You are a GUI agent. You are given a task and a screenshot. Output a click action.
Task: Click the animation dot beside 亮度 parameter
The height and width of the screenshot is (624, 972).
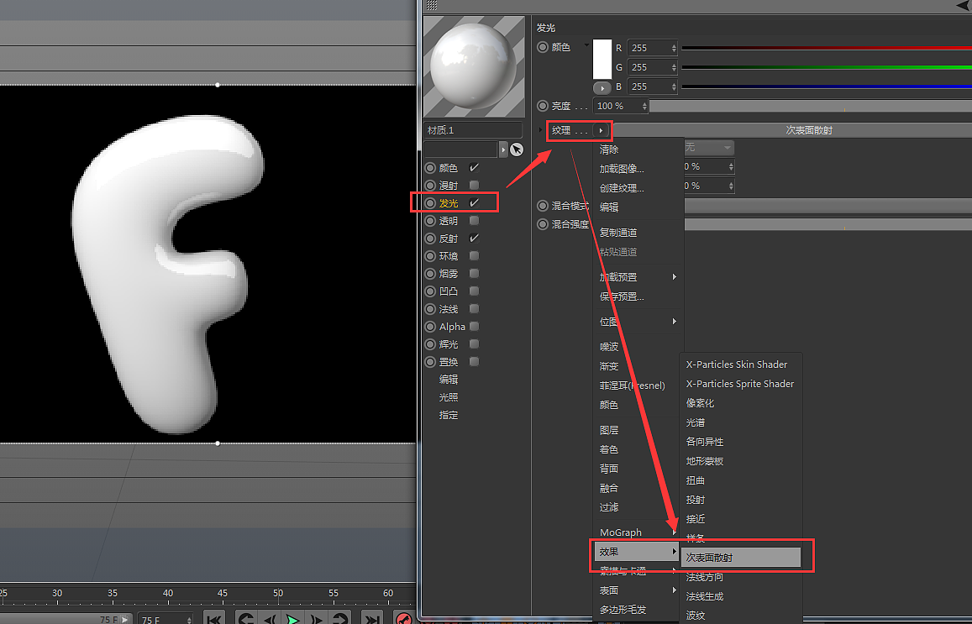click(543, 106)
